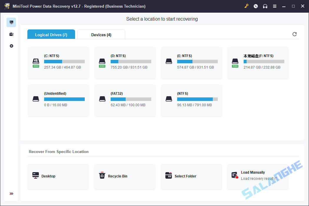Open the Bootable Media builder disc icon
This screenshot has width=309, height=206.
click(x=256, y=6)
